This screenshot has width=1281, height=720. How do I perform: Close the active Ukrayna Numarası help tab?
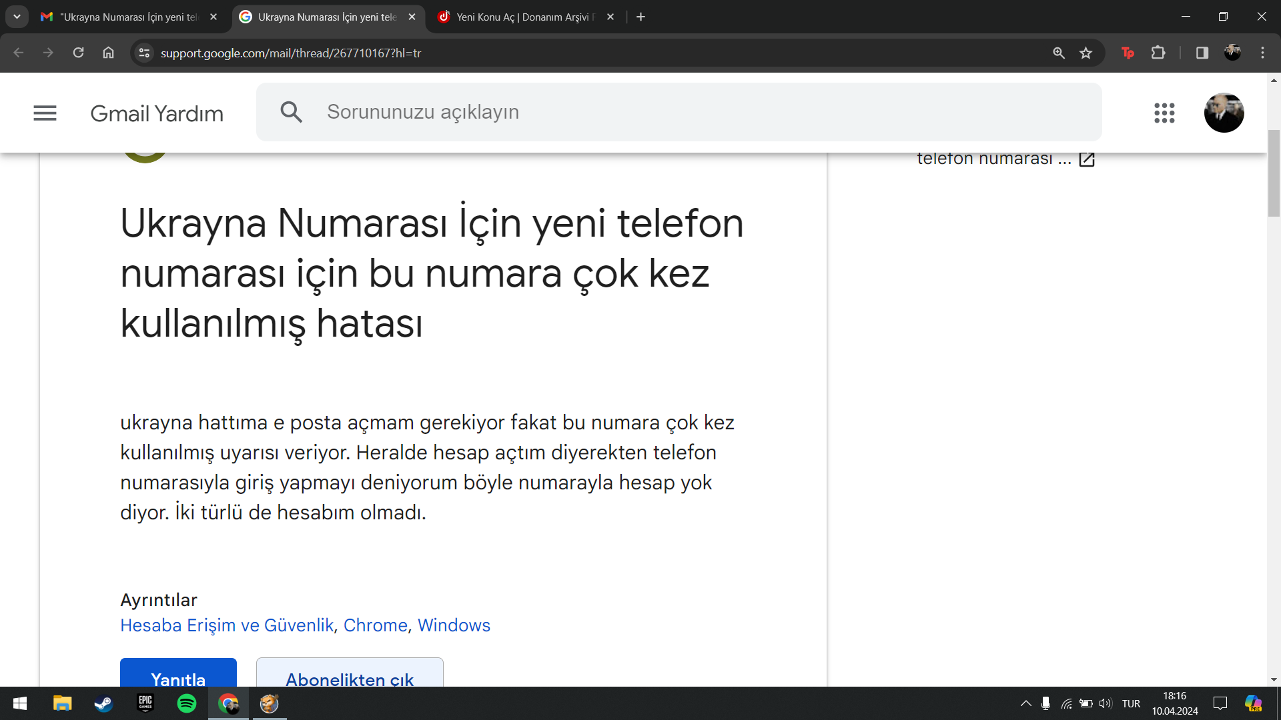(x=412, y=17)
